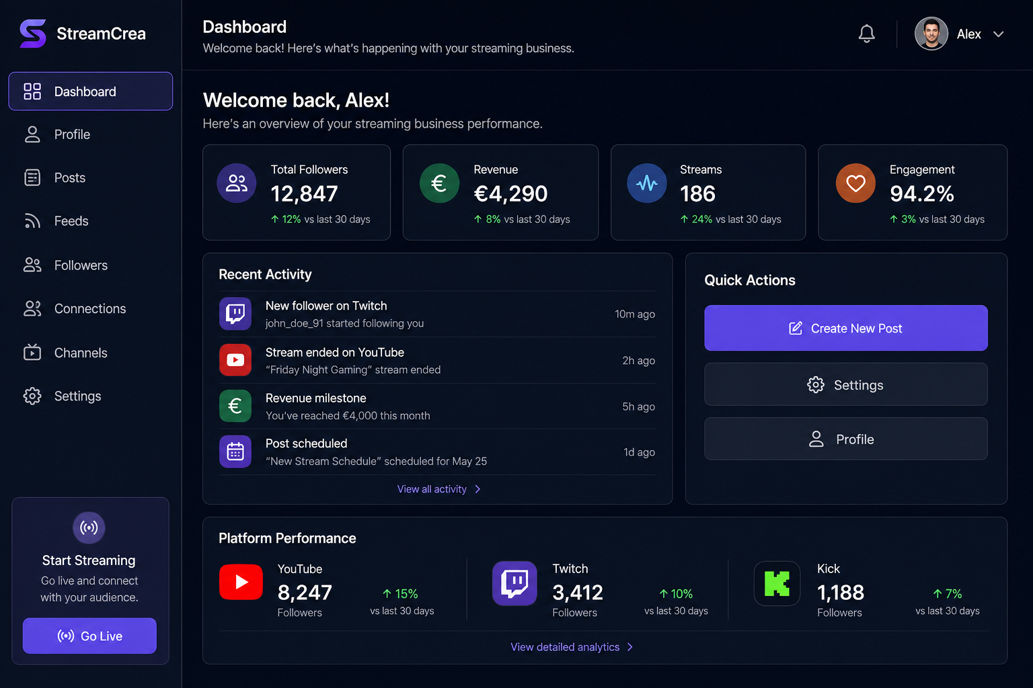Click the YouTube icon in Recent Activity
Screen dimensions: 1033x688
(235, 360)
